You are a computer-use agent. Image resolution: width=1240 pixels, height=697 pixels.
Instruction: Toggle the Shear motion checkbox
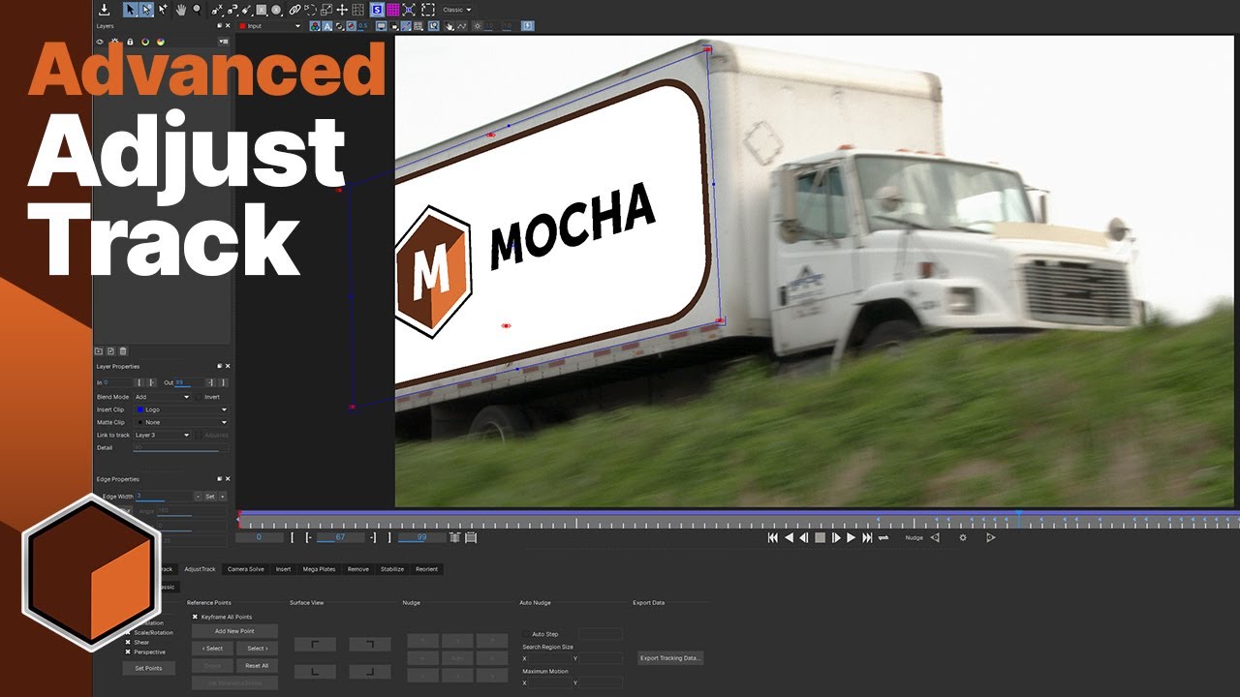coord(128,642)
